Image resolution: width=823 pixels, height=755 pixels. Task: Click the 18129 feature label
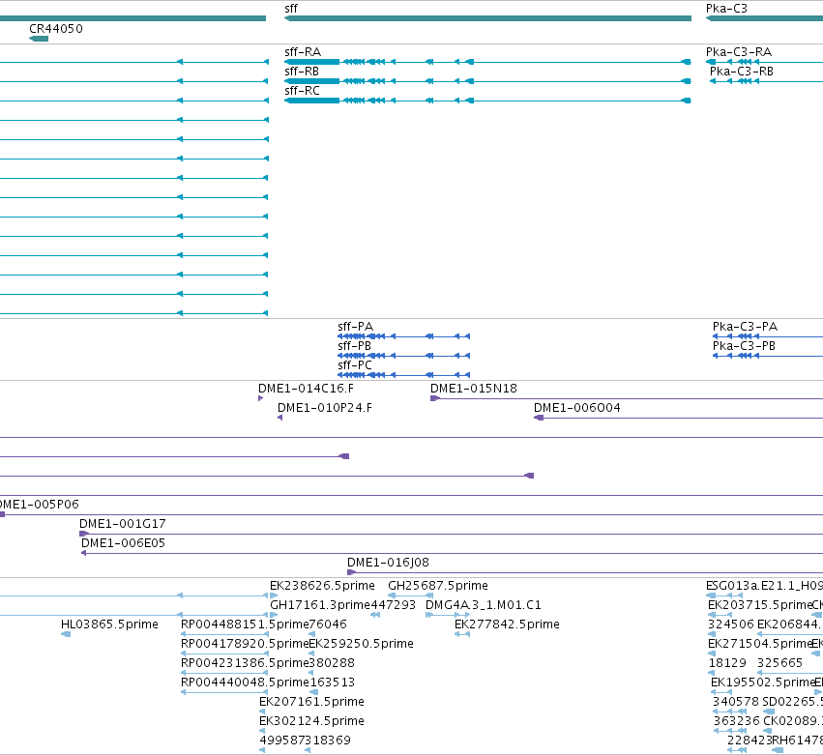tap(727, 664)
